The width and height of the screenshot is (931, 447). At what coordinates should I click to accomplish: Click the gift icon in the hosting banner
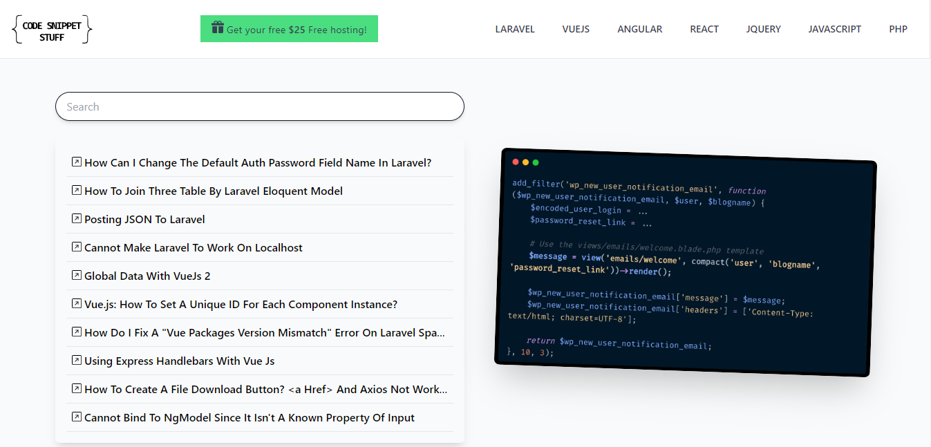click(x=218, y=28)
